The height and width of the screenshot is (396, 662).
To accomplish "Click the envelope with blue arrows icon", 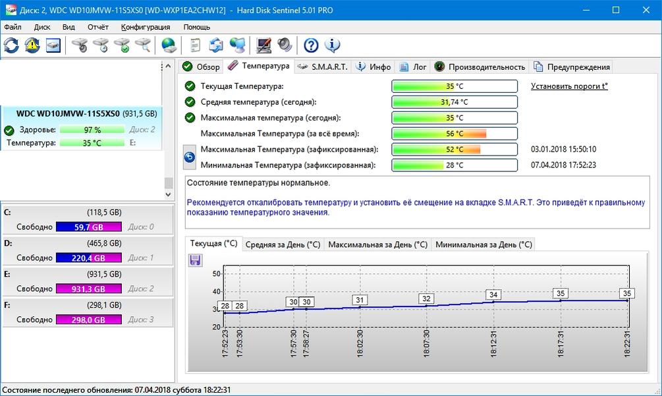I will click(x=216, y=45).
